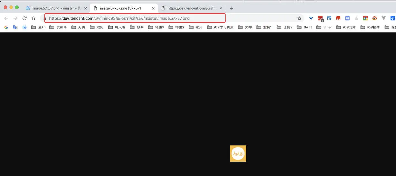Click the padlock site info icon

[x=45, y=19]
